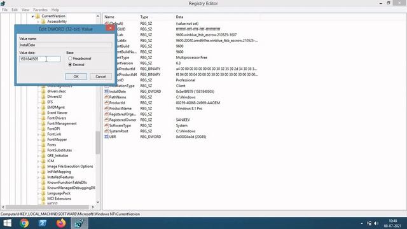407x229 pixels.
Task: Open PowerShell from the taskbar
Action: 43,223
